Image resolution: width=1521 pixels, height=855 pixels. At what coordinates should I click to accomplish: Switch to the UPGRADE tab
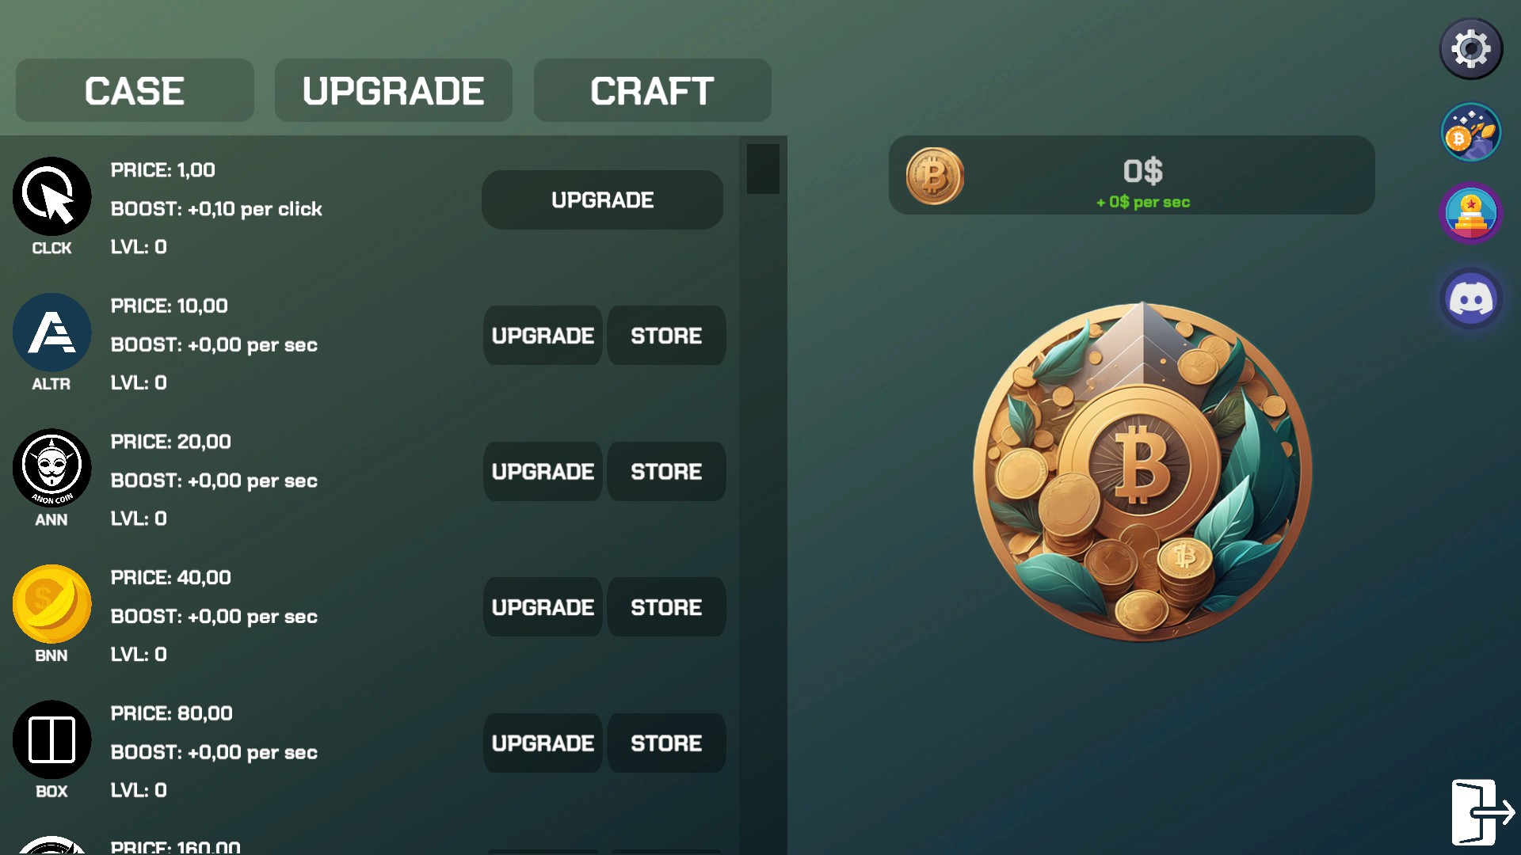[394, 90]
